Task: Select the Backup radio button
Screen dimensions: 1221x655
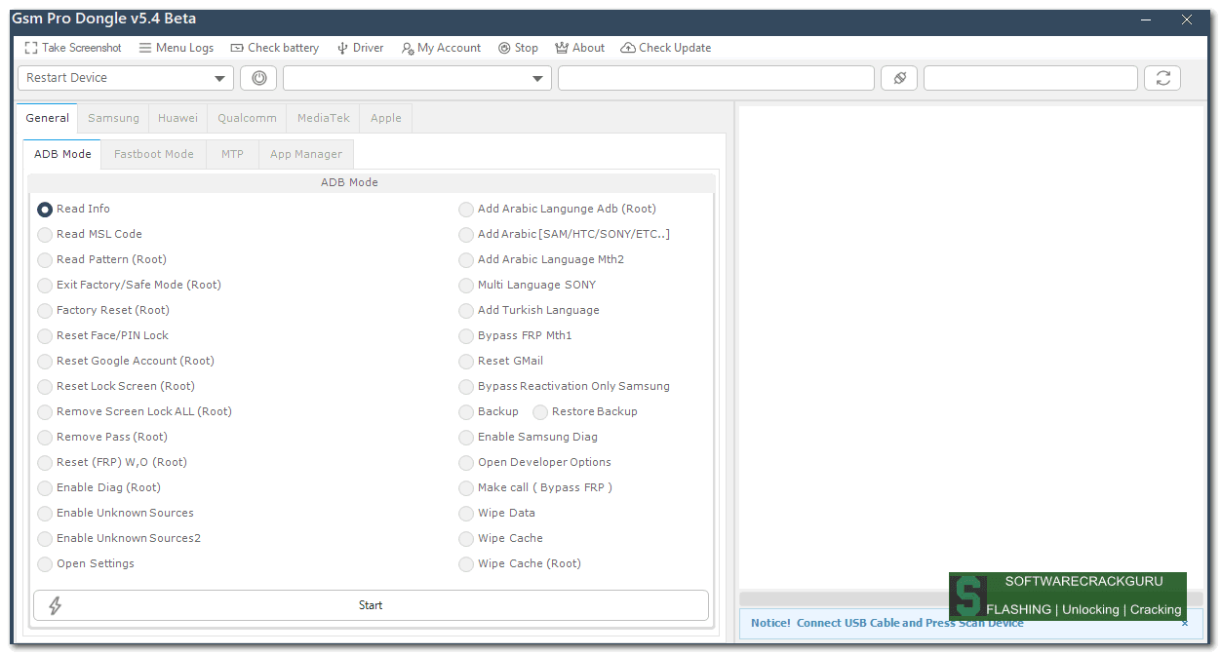Action: [x=466, y=411]
